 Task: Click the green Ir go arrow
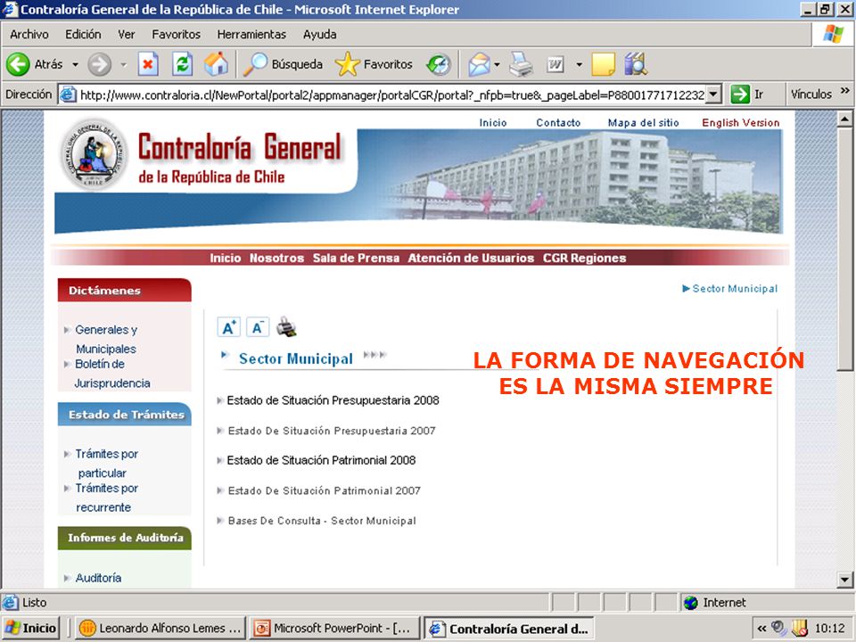coord(740,94)
